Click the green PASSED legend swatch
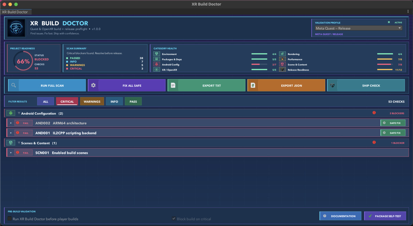 click(67, 58)
